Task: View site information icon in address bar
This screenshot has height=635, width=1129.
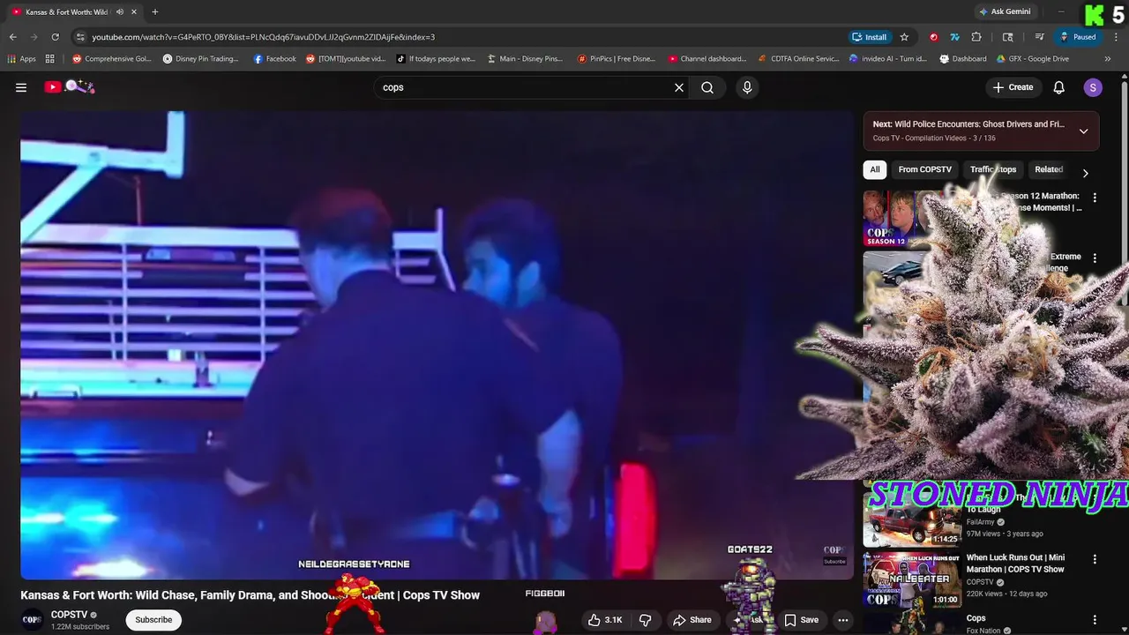Action: [x=80, y=37]
